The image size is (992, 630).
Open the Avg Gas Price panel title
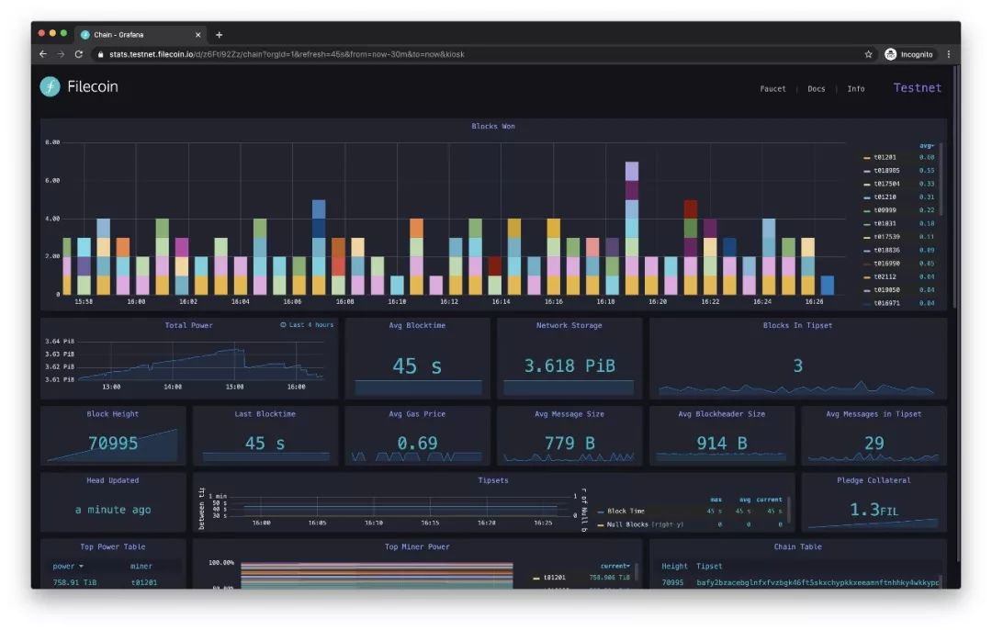[x=417, y=413]
